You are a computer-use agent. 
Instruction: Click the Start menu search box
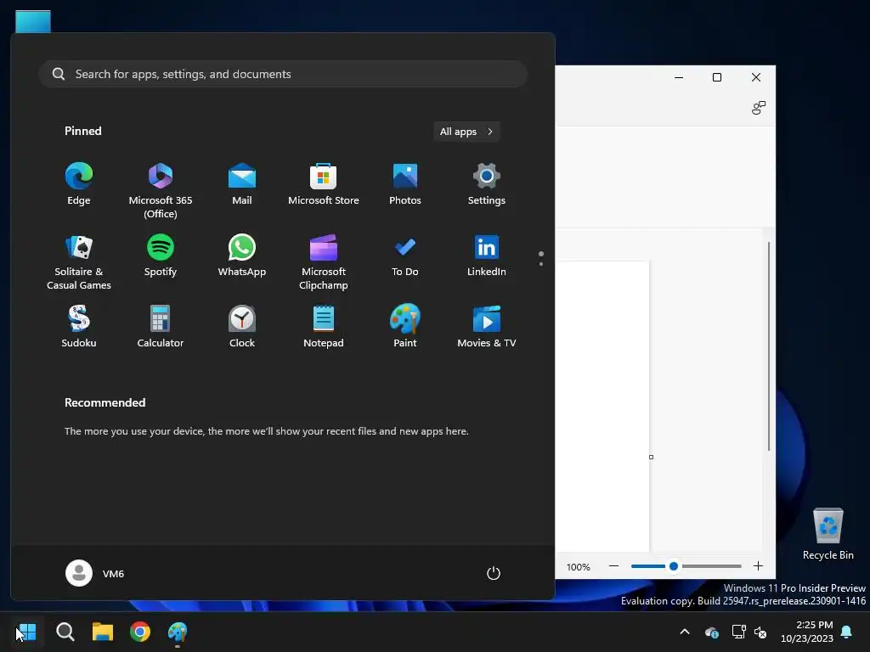283,74
